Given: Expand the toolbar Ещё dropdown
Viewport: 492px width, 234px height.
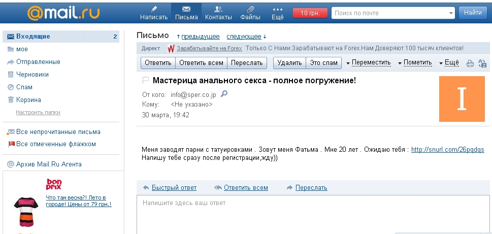Looking at the screenshot, I should coord(449,63).
